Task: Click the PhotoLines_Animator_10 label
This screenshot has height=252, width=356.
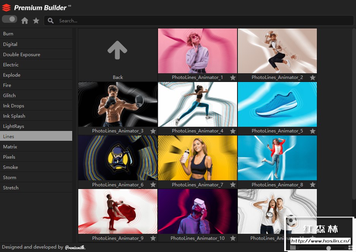Action: [x=198, y=238]
